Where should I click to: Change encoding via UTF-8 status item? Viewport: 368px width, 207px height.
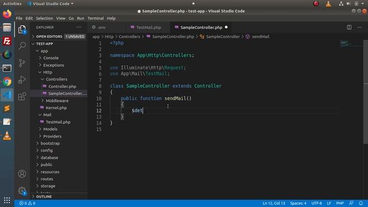[x=317, y=203]
